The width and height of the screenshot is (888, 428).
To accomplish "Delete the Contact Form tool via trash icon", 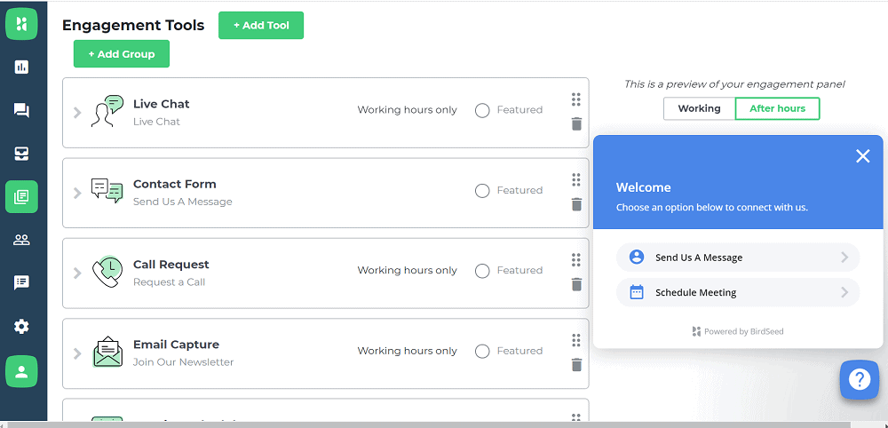I will [576, 204].
